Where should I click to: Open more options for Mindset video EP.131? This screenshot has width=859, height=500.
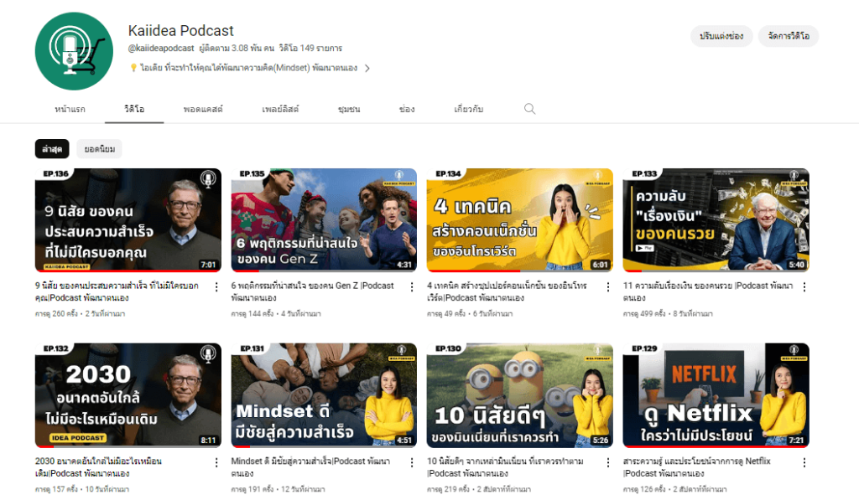412,462
